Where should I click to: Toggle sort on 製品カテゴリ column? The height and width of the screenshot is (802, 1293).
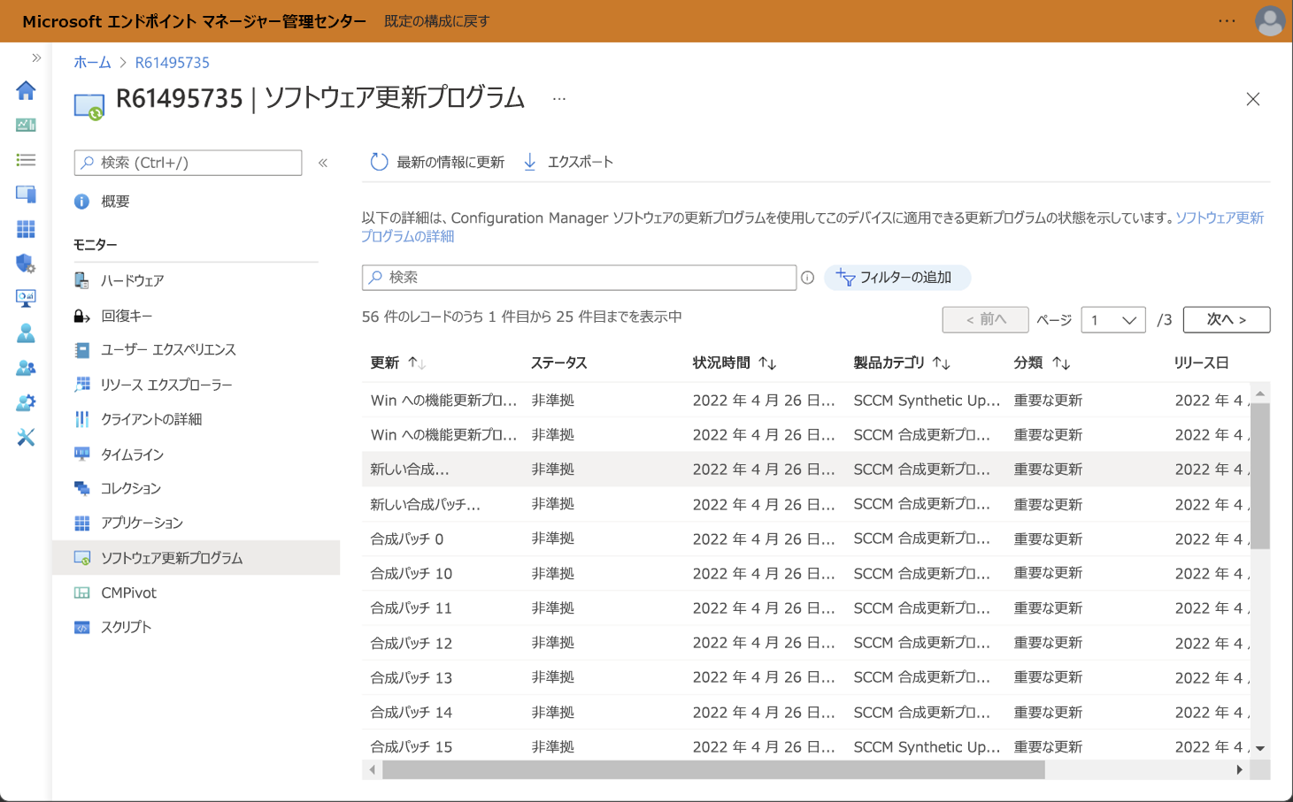941,363
